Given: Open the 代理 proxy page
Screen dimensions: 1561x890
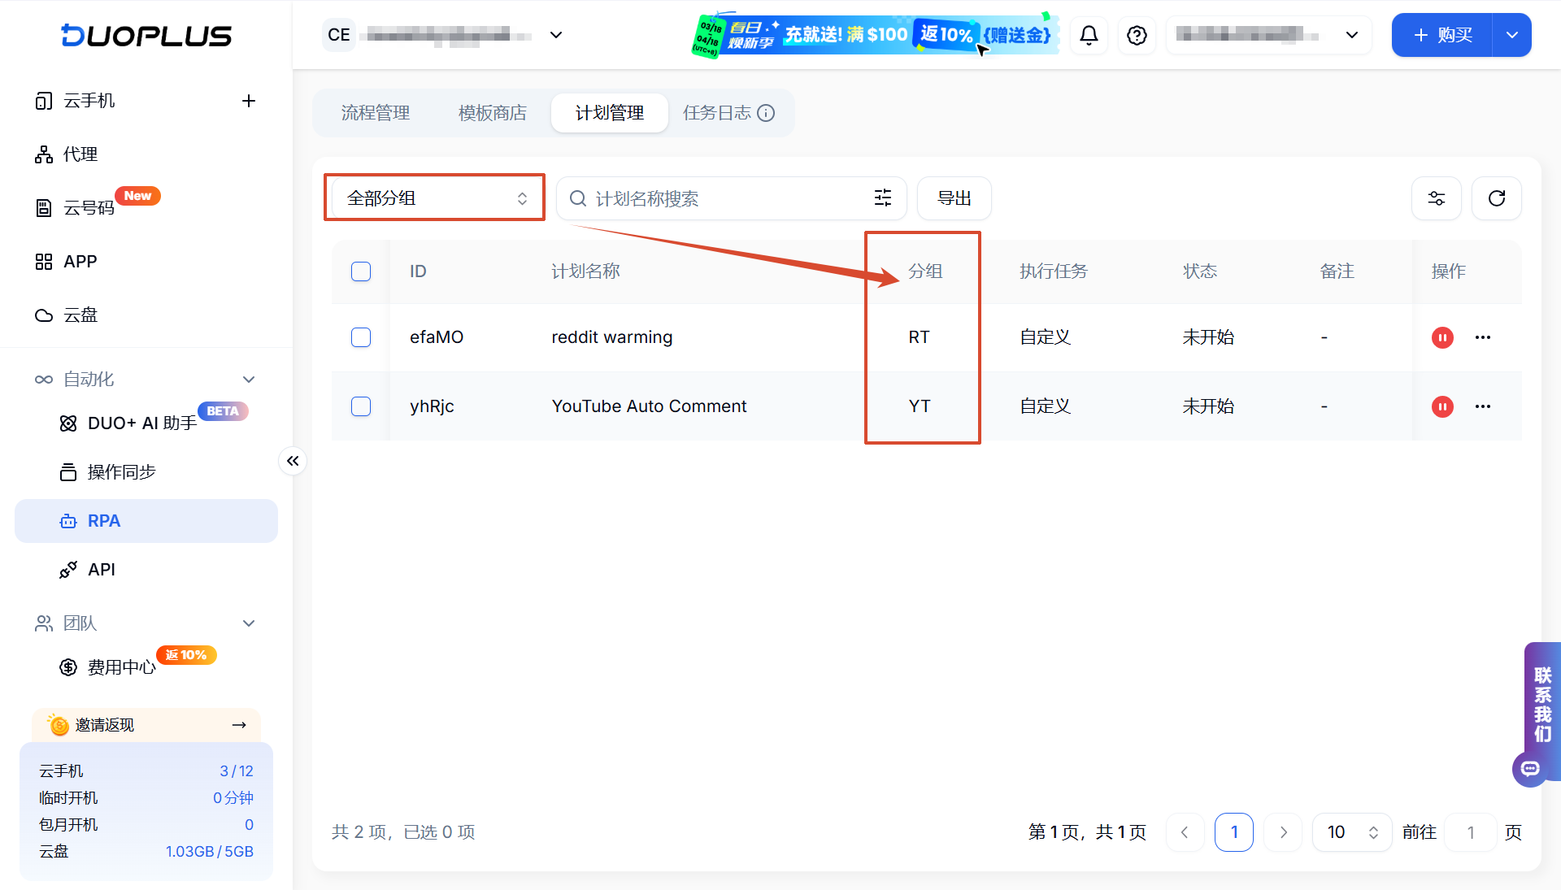Looking at the screenshot, I should (80, 154).
